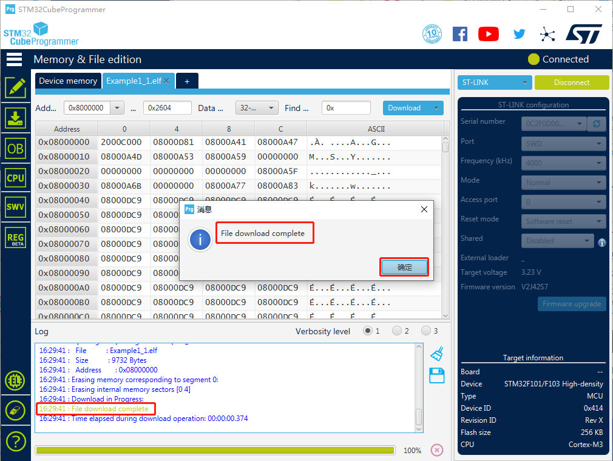Open ST Twitter icon
The width and height of the screenshot is (613, 461).
[519, 34]
